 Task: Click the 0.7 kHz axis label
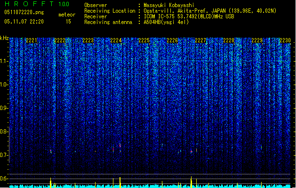(x=4, y=155)
